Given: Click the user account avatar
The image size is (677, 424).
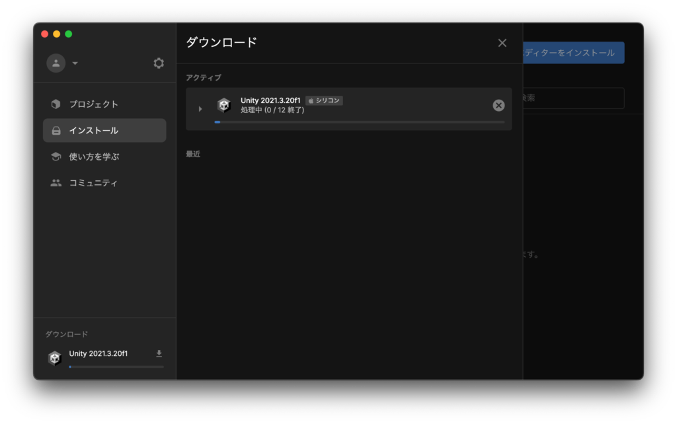Looking at the screenshot, I should click(56, 63).
